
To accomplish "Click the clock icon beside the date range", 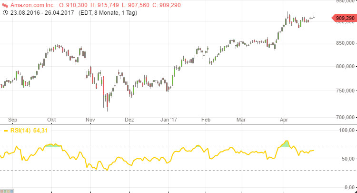I will pos(5,12).
